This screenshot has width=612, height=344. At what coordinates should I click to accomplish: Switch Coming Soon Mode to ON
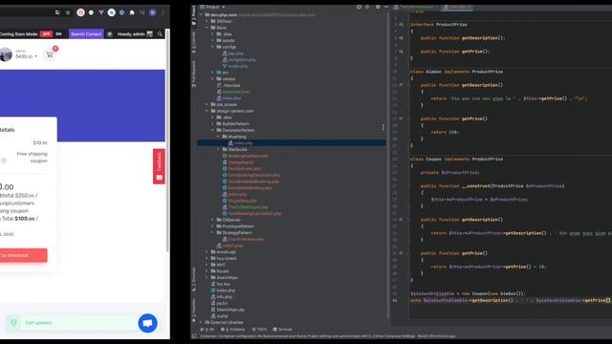(x=58, y=34)
